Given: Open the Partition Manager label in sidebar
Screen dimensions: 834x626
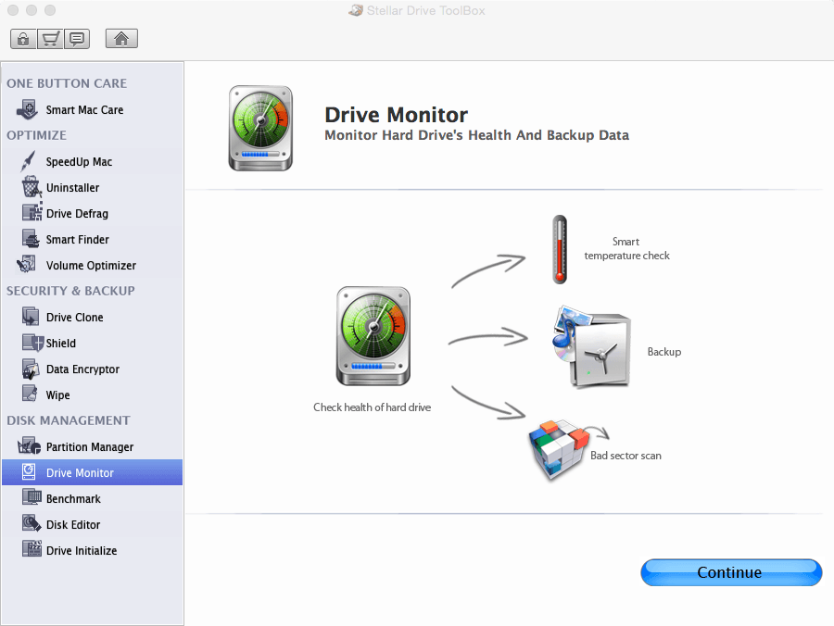Looking at the screenshot, I should [x=90, y=447].
